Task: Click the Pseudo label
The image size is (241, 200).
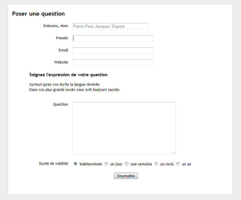Action: point(62,38)
